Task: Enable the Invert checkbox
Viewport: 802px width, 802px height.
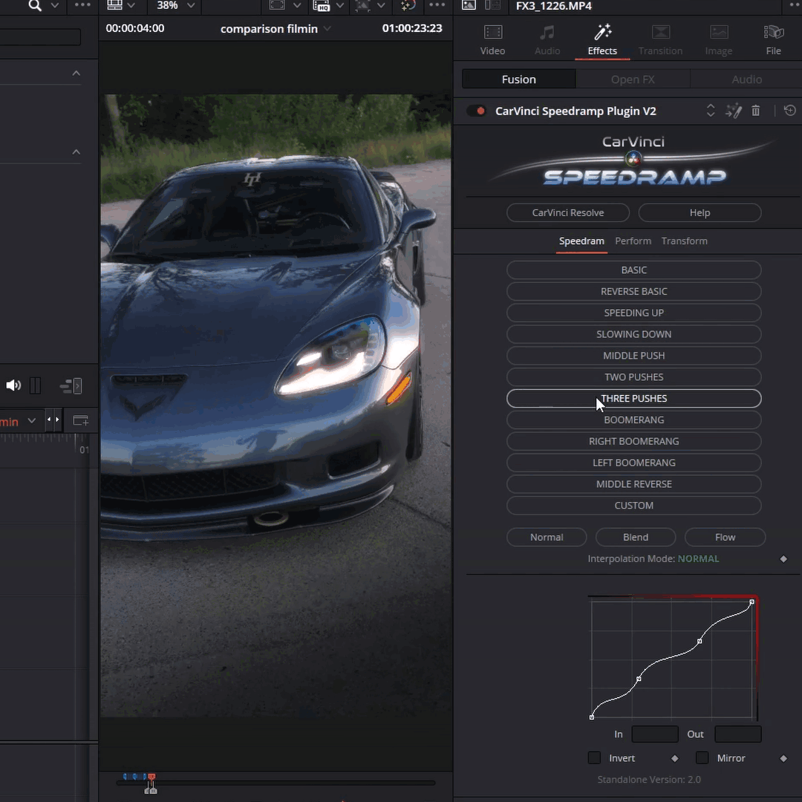Action: click(x=594, y=757)
